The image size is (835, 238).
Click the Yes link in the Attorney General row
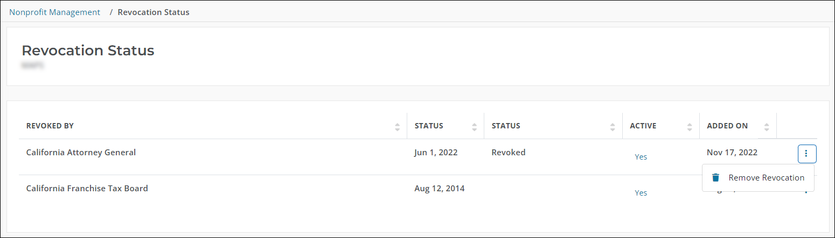click(641, 157)
